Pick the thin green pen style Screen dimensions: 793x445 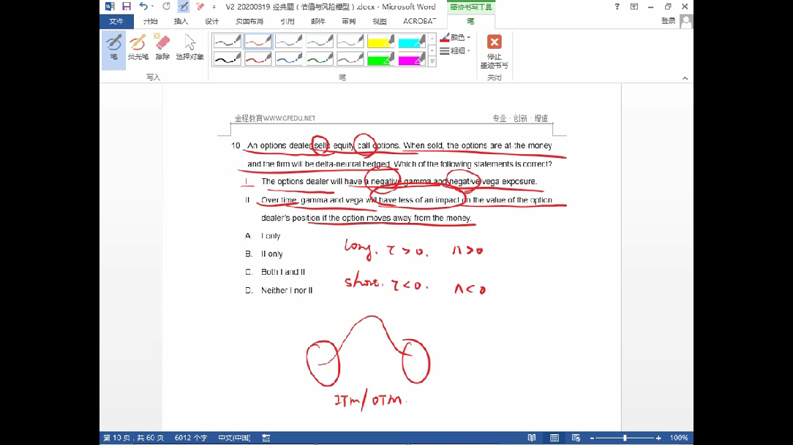click(320, 42)
